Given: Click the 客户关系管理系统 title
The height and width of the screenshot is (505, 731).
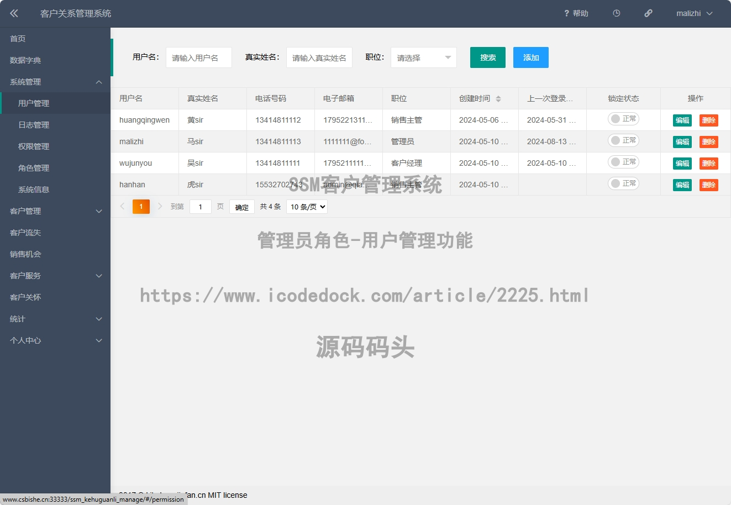Looking at the screenshot, I should 76,13.
